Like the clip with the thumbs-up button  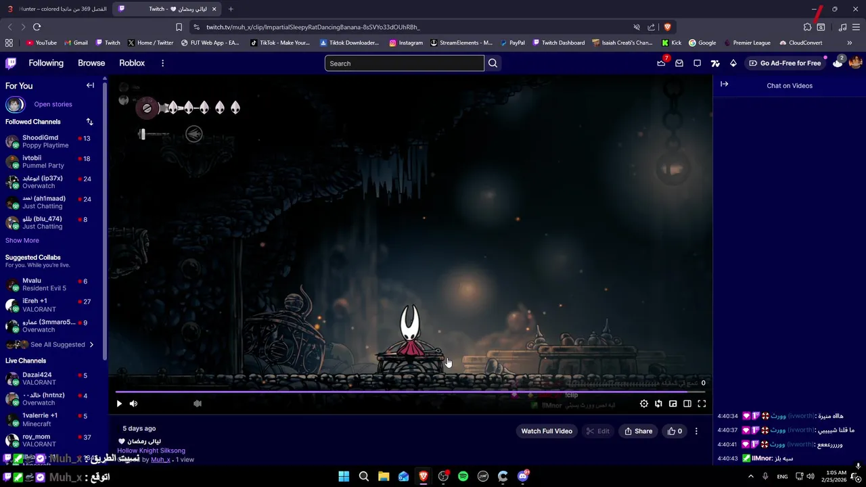(675, 431)
